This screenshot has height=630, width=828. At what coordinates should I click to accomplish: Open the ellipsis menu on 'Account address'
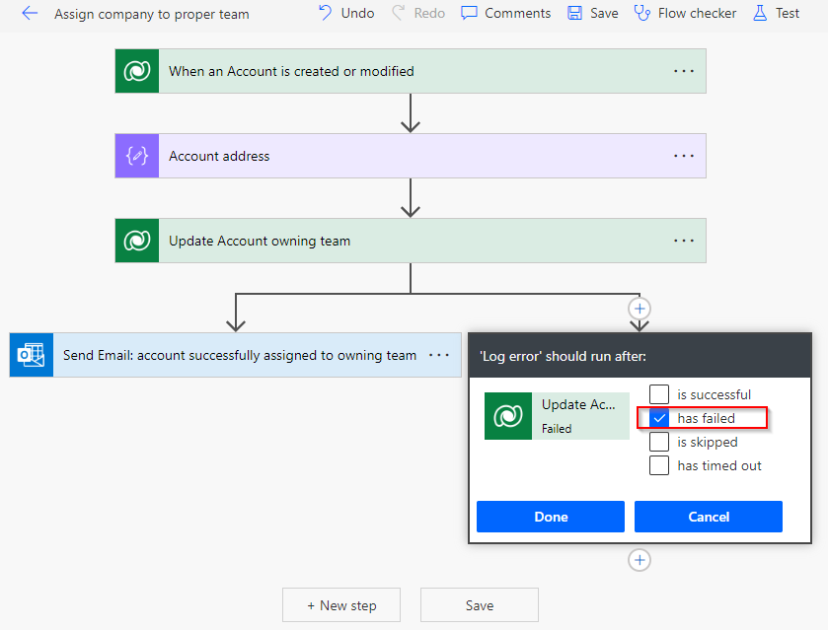(x=684, y=155)
